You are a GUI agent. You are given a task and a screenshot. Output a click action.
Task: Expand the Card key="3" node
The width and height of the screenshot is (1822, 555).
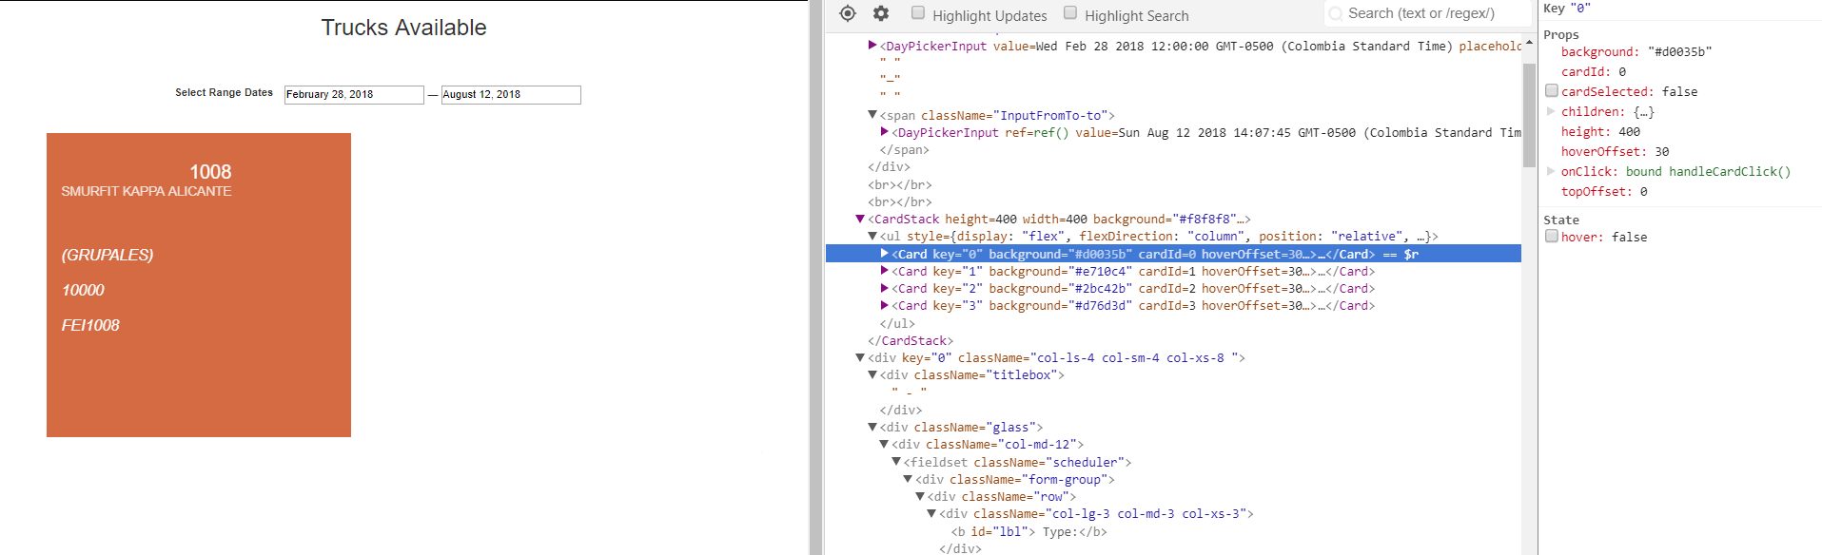pos(885,305)
